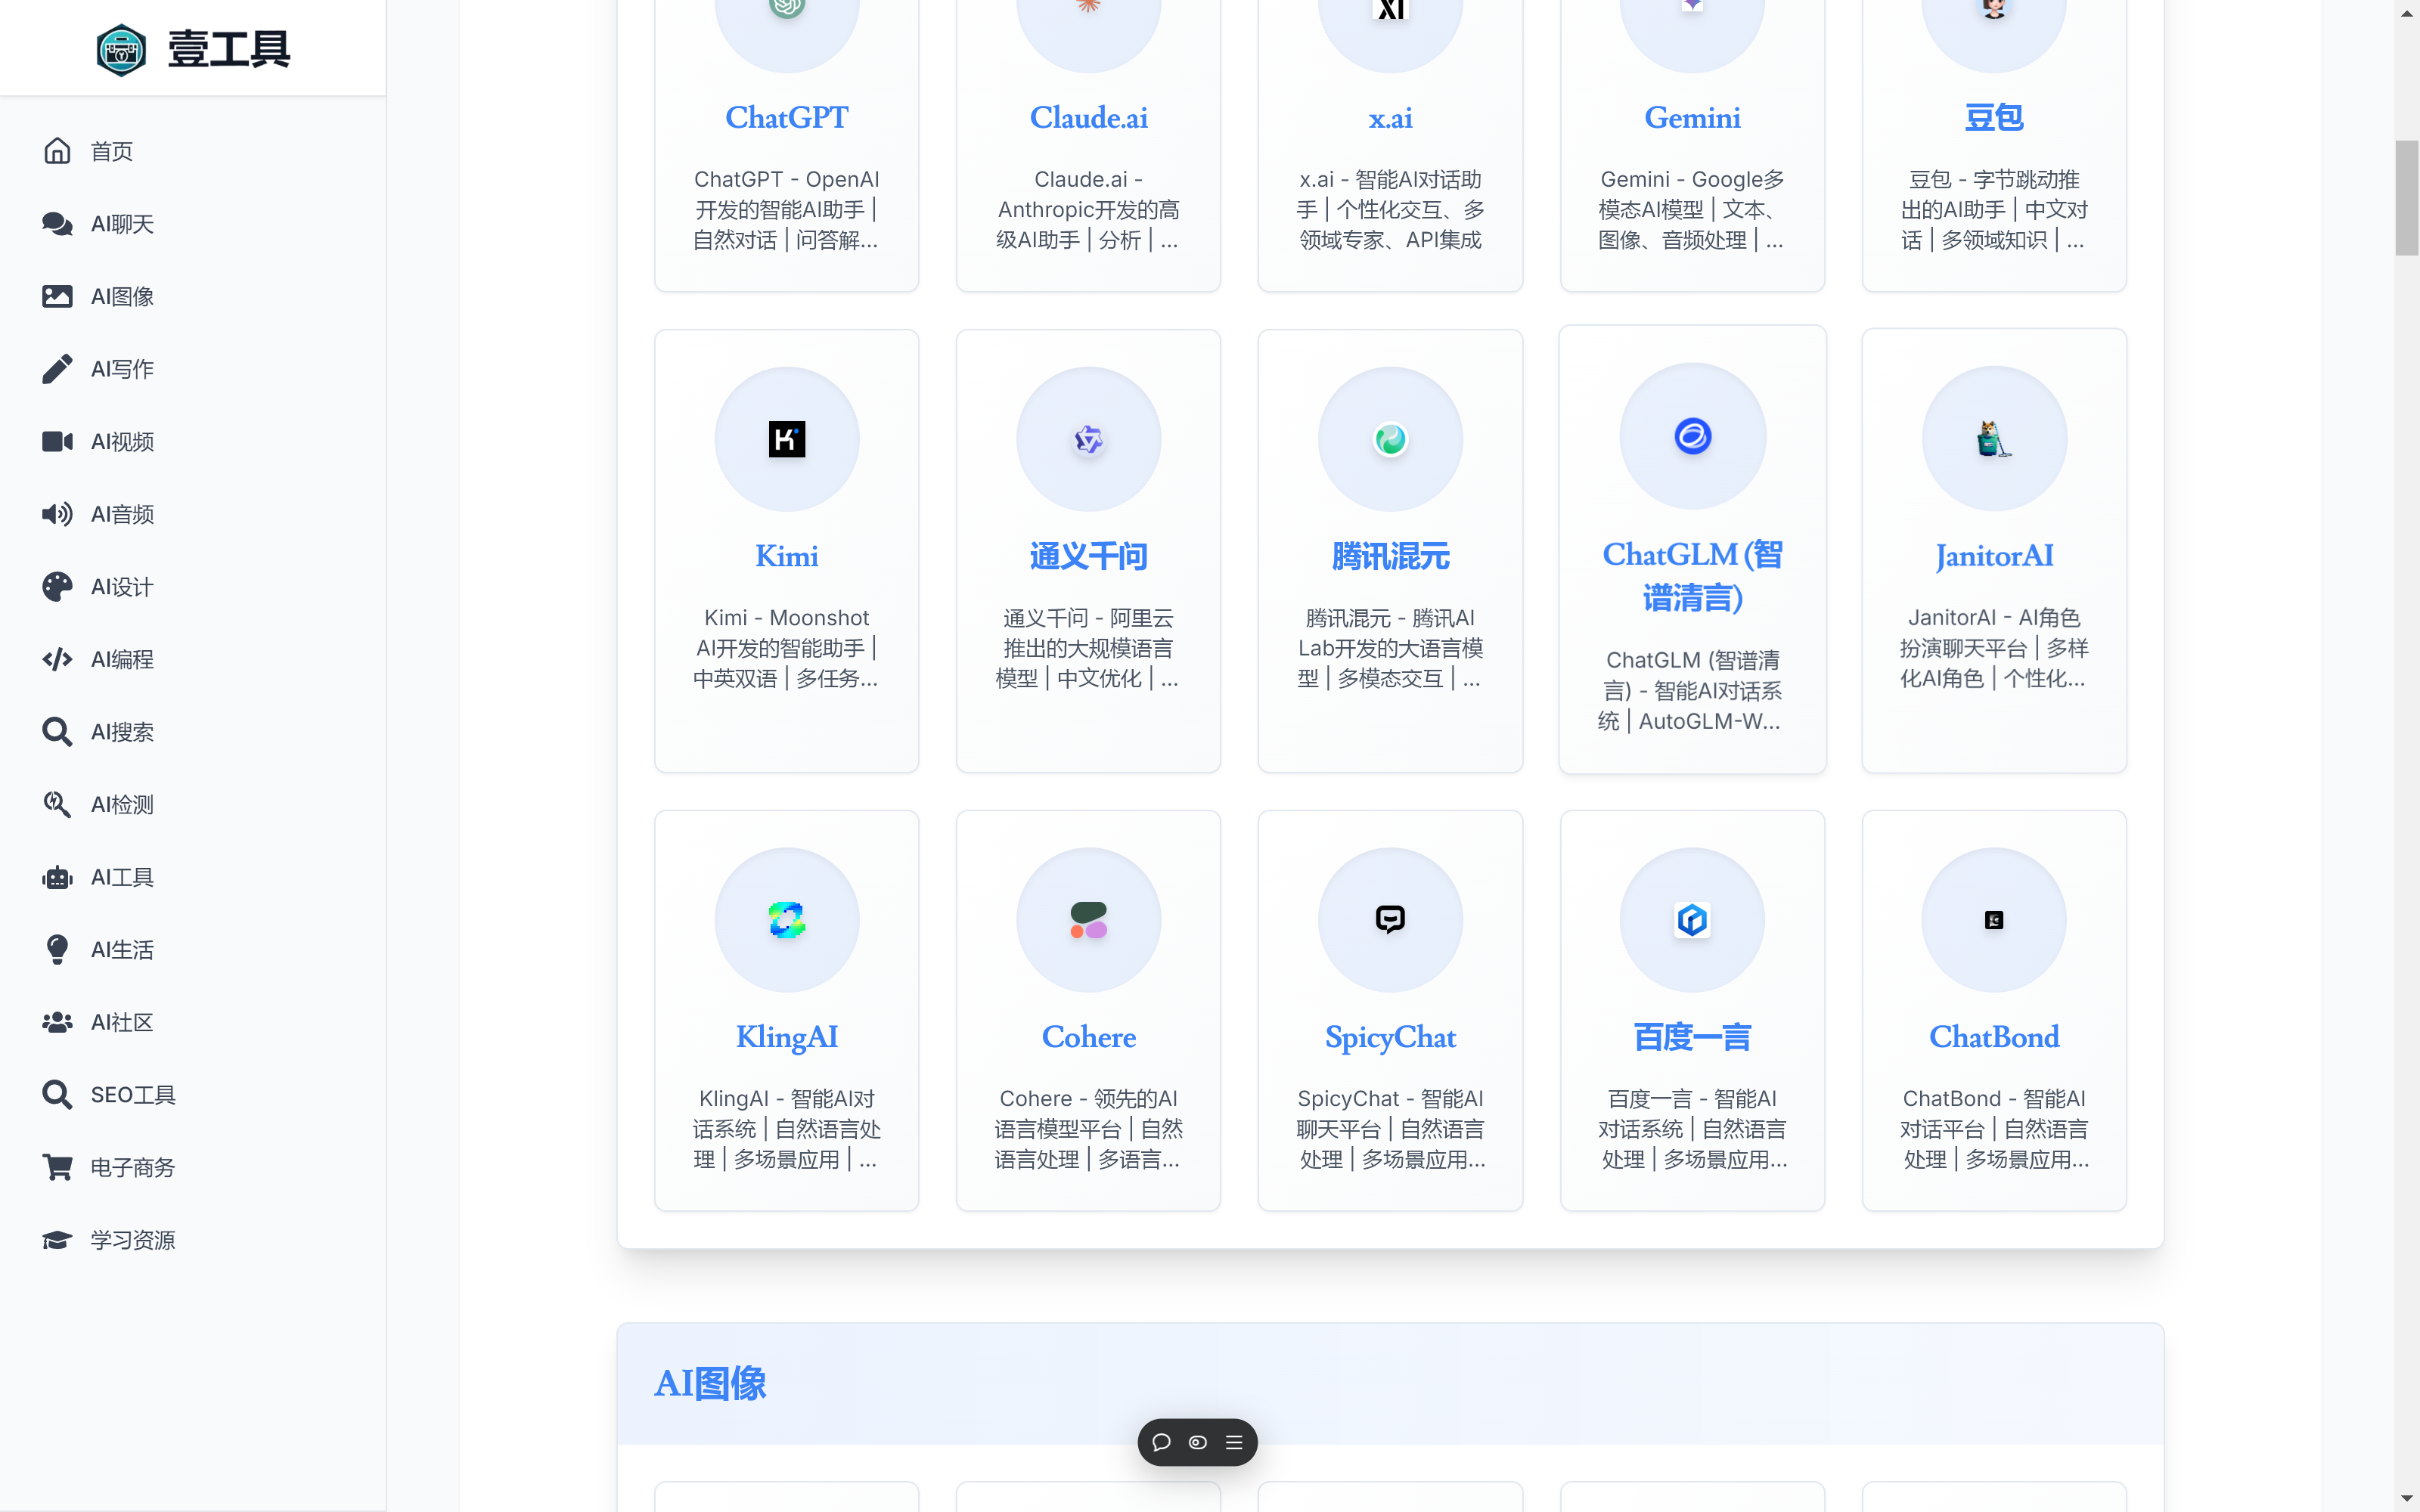Open the 豆包 title link
The width and height of the screenshot is (2420, 1512).
[1994, 118]
